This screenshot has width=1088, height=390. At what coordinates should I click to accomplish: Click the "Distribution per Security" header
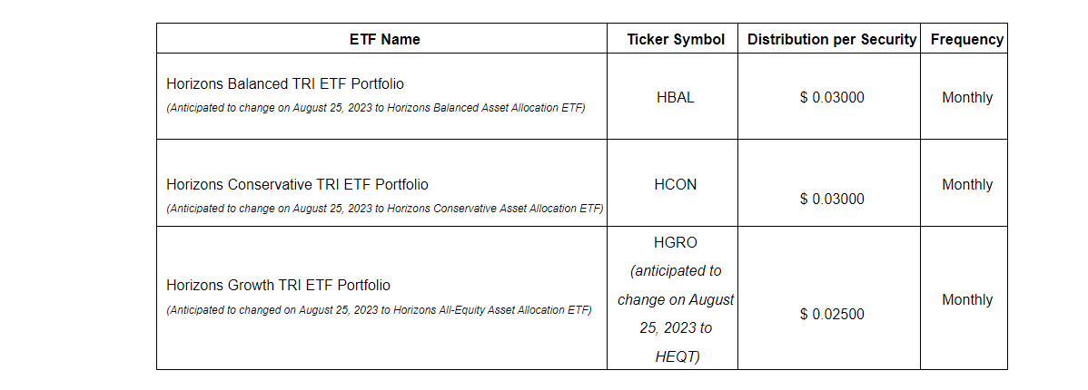click(831, 39)
